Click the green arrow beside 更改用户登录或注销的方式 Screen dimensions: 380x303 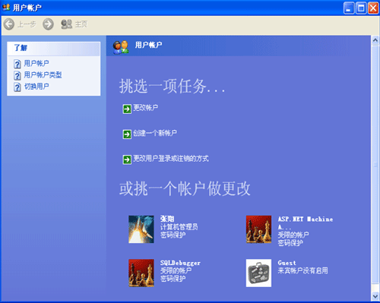tap(127, 159)
